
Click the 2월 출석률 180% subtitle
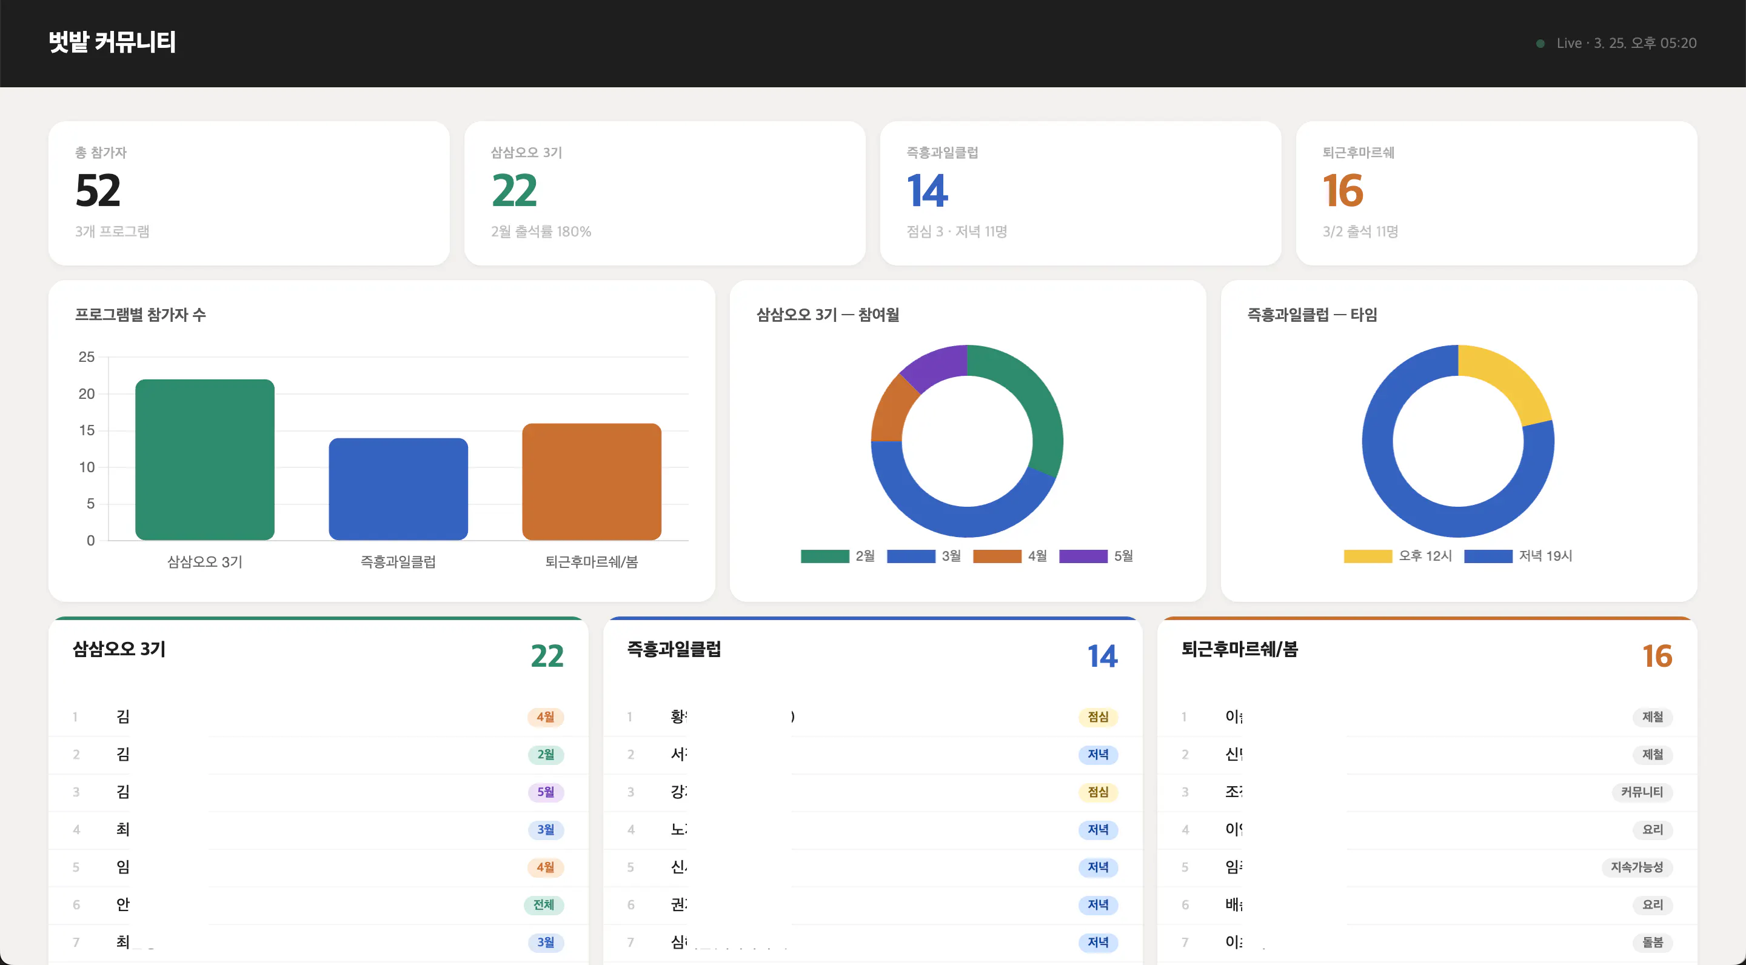click(541, 231)
